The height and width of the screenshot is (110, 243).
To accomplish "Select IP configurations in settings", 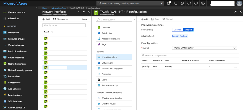I will [114, 57].
